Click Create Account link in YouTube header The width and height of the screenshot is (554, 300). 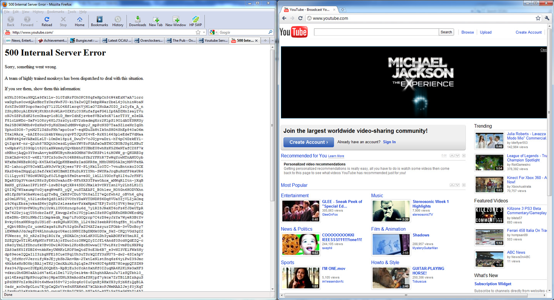(x=529, y=32)
